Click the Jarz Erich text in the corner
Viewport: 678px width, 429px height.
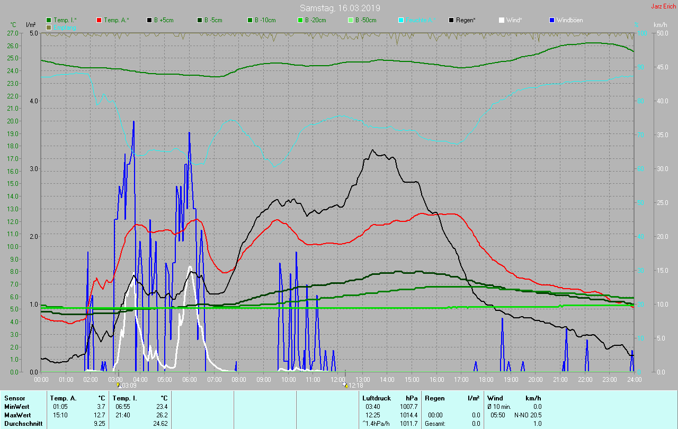663,6
